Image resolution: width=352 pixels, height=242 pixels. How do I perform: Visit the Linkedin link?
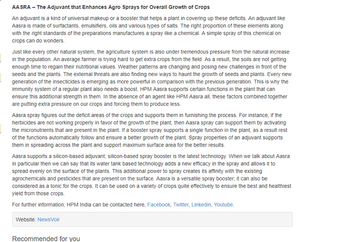(x=201, y=205)
